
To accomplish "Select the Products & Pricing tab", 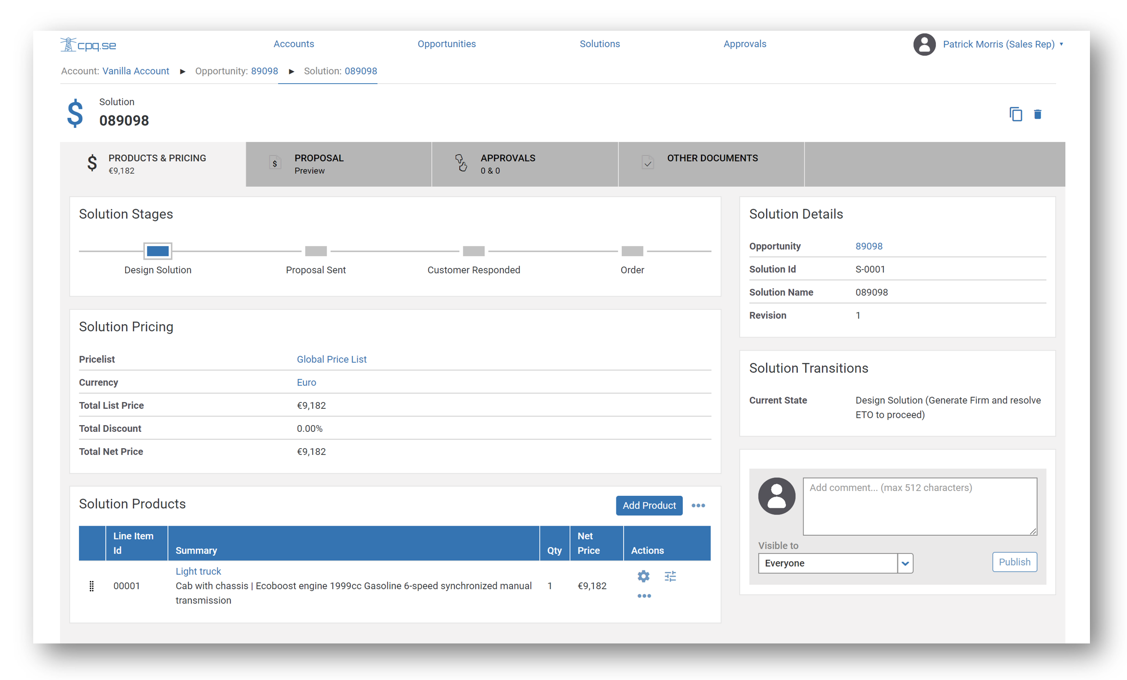I will (153, 164).
